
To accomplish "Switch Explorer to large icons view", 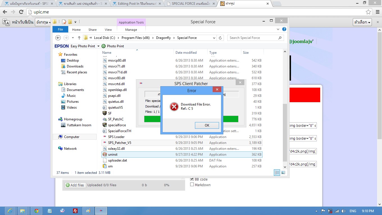I will 283,173.
